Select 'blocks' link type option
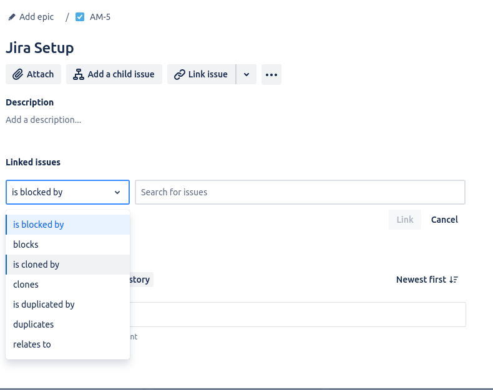The height and width of the screenshot is (390, 493). pyautogui.click(x=67, y=245)
